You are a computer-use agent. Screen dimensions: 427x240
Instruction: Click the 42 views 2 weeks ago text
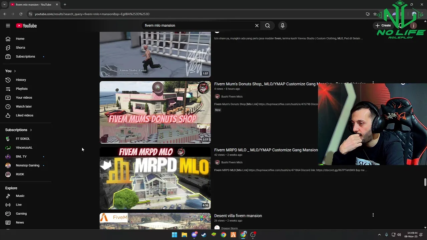tap(228, 155)
